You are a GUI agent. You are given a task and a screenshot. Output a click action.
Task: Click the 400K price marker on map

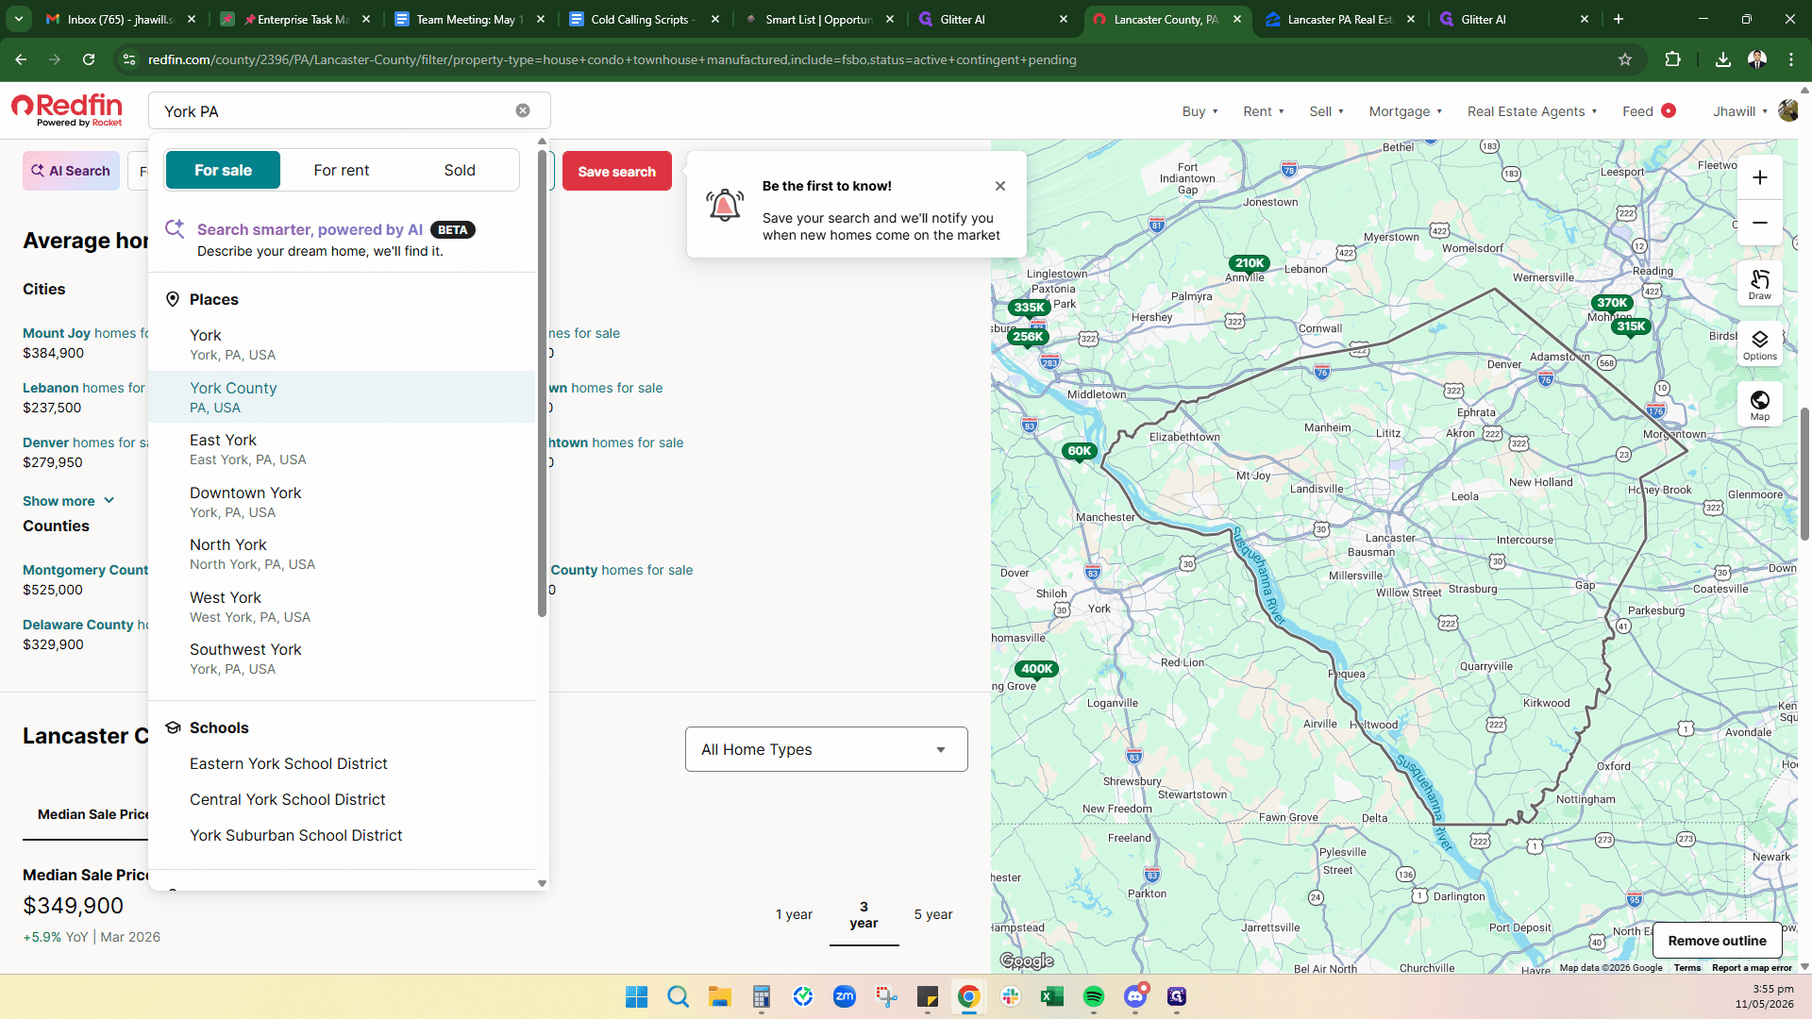coord(1036,670)
